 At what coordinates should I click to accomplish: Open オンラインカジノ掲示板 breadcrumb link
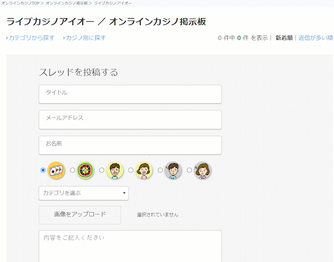[x=66, y=3]
